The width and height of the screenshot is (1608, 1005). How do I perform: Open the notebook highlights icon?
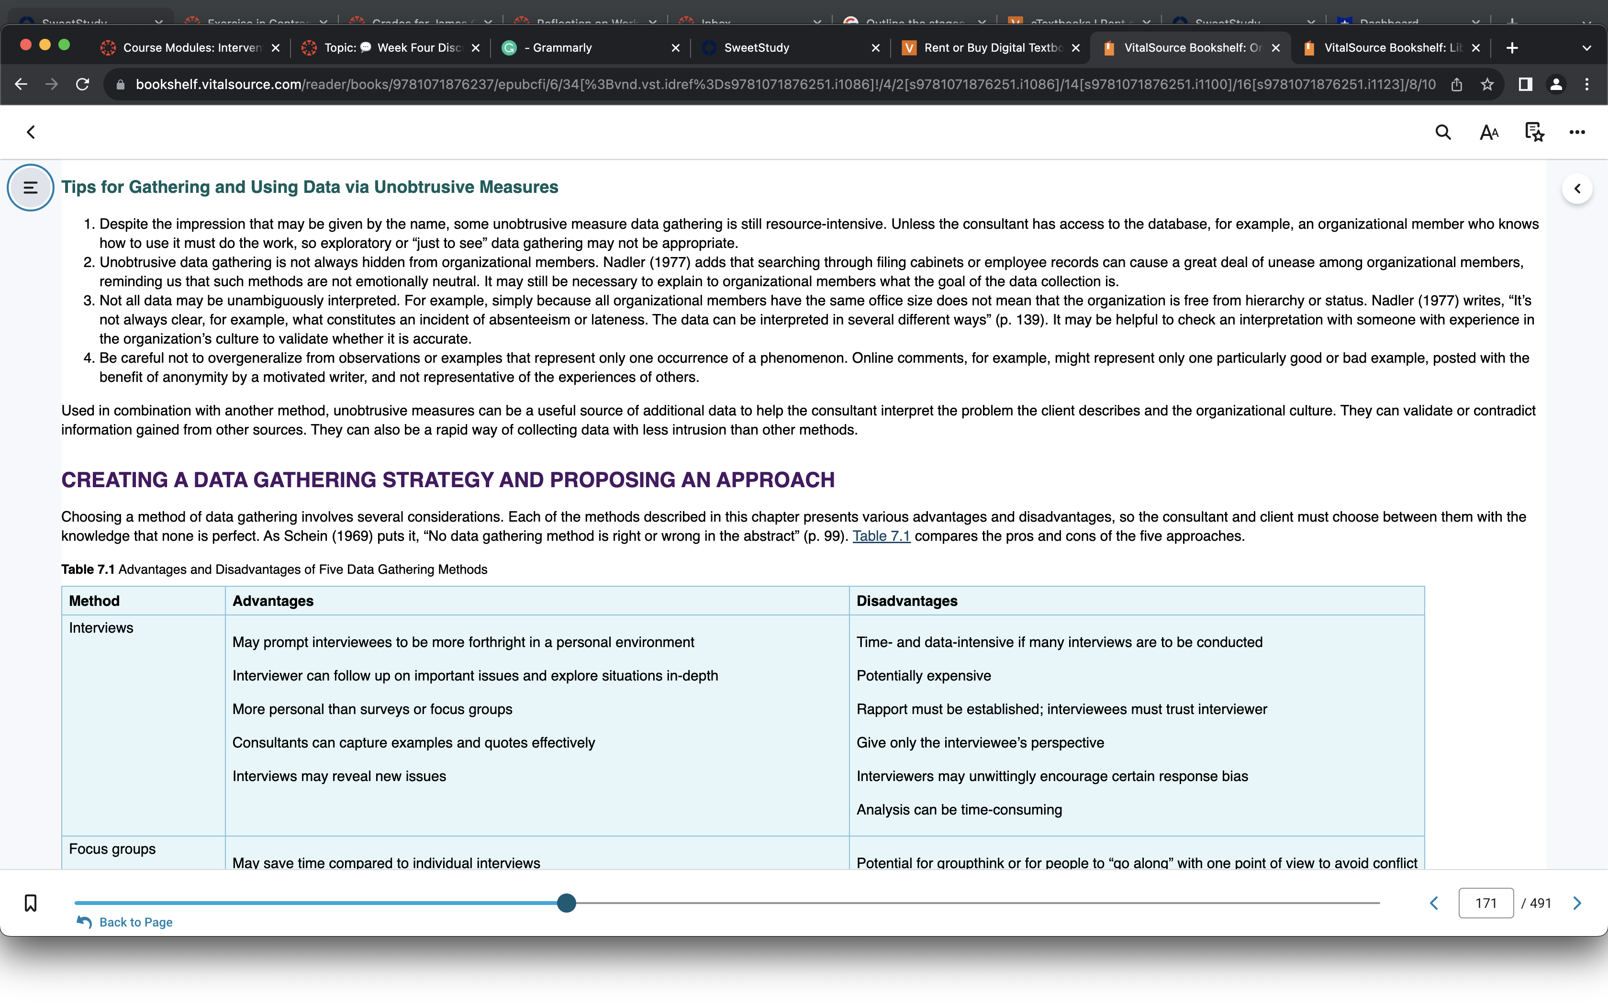1534,132
